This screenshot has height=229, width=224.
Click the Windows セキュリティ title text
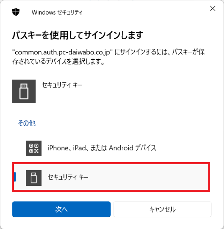[57, 12]
